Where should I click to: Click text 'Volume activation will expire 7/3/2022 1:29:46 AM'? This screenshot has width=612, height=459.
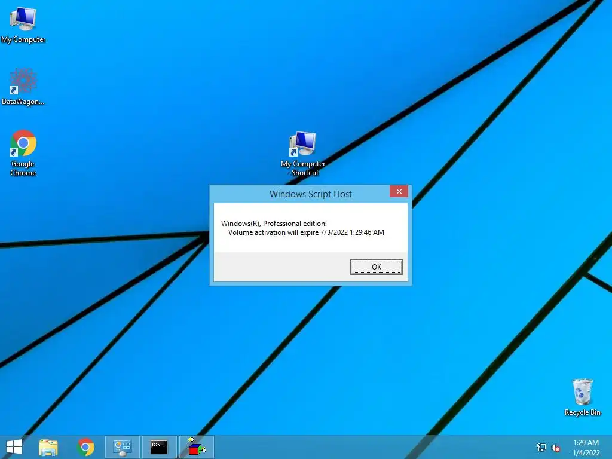click(306, 232)
